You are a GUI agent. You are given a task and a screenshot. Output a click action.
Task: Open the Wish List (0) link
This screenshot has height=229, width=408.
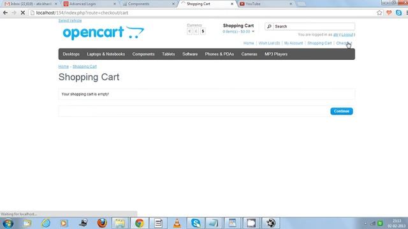coord(269,43)
